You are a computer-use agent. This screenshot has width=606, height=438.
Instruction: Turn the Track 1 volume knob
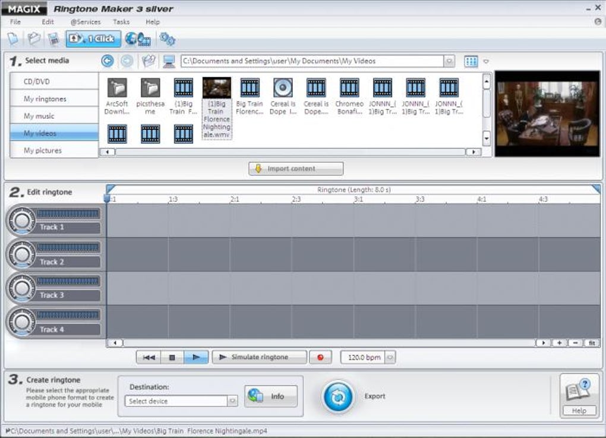click(x=22, y=220)
